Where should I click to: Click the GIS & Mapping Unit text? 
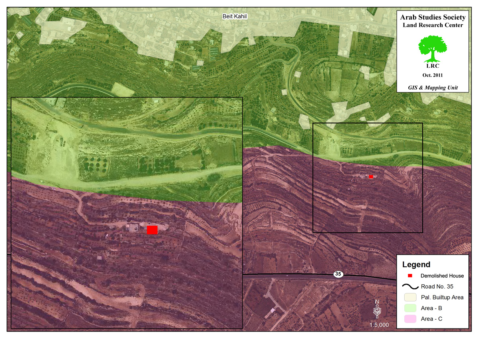click(x=433, y=87)
